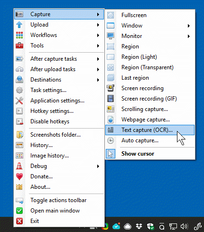Viewport: 204px width, 232px height.
Task: Select Text capture (OCR)... entry
Action: (x=150, y=130)
